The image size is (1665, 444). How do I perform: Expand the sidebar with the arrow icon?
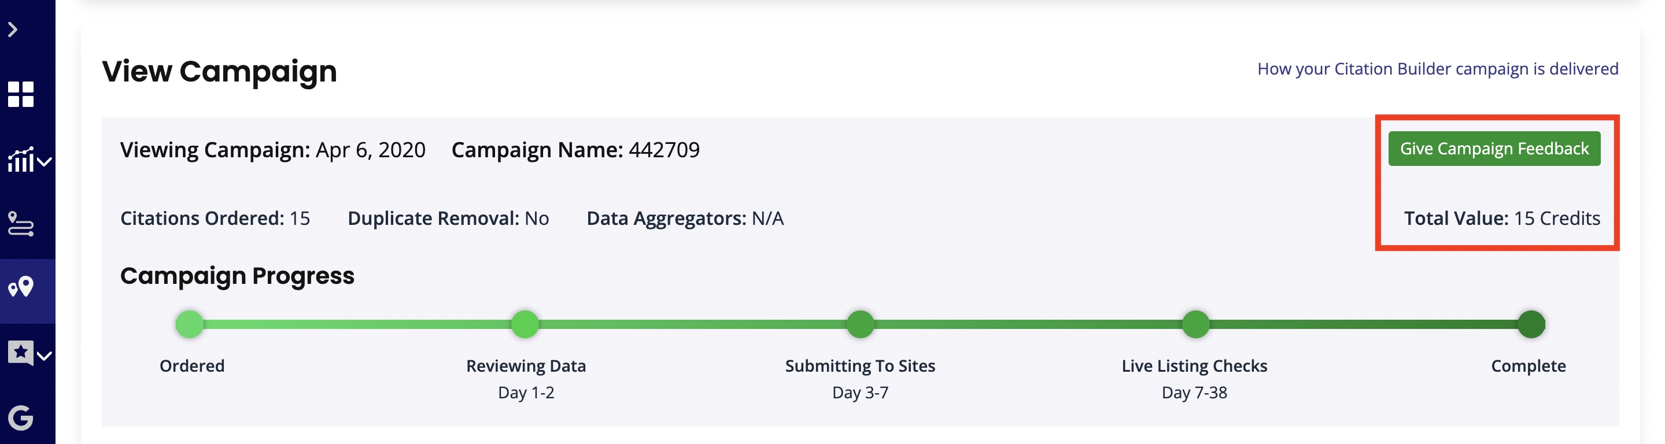tap(12, 29)
